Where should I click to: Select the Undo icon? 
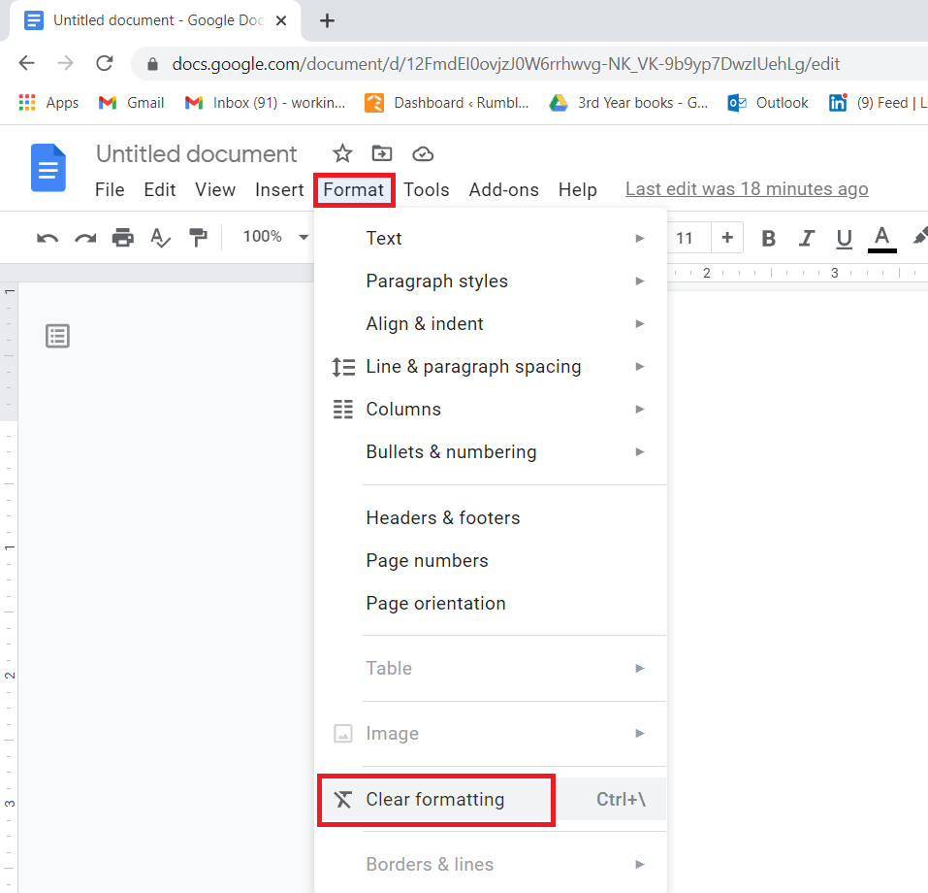pyautogui.click(x=47, y=238)
